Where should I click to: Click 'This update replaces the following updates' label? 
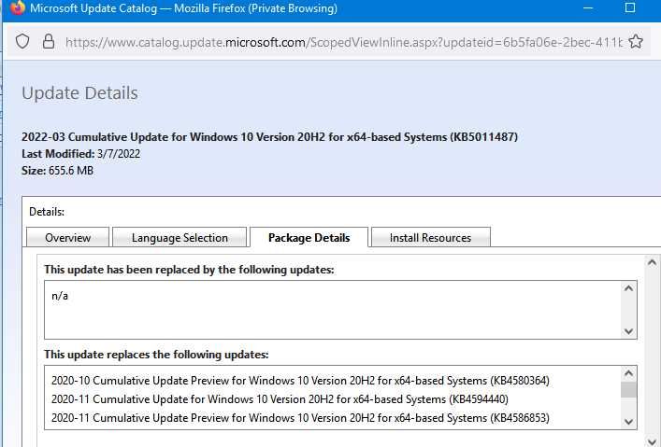click(x=156, y=355)
